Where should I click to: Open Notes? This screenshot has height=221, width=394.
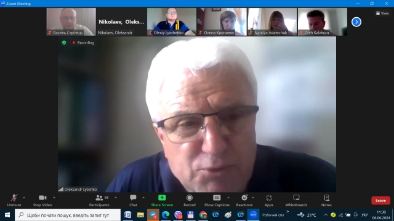point(326,201)
